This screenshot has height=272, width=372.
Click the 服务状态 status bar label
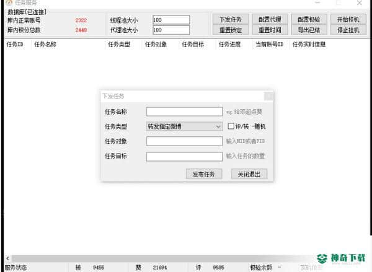click(15, 268)
